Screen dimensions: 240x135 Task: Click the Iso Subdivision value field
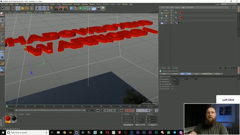[x=176, y=84]
